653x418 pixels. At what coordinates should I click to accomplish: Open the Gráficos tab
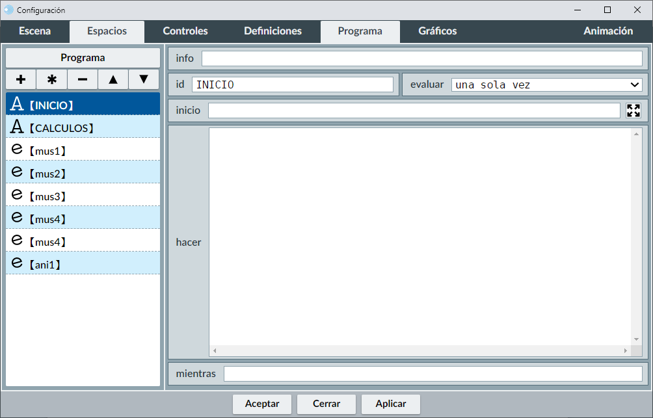(437, 31)
